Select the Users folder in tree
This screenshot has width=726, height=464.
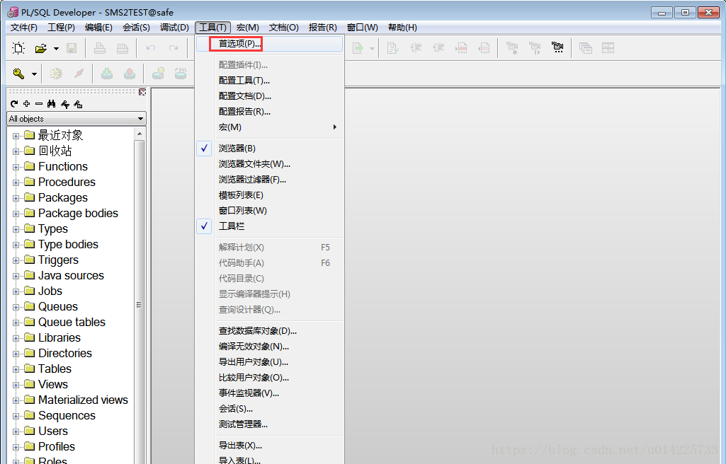[x=53, y=431]
